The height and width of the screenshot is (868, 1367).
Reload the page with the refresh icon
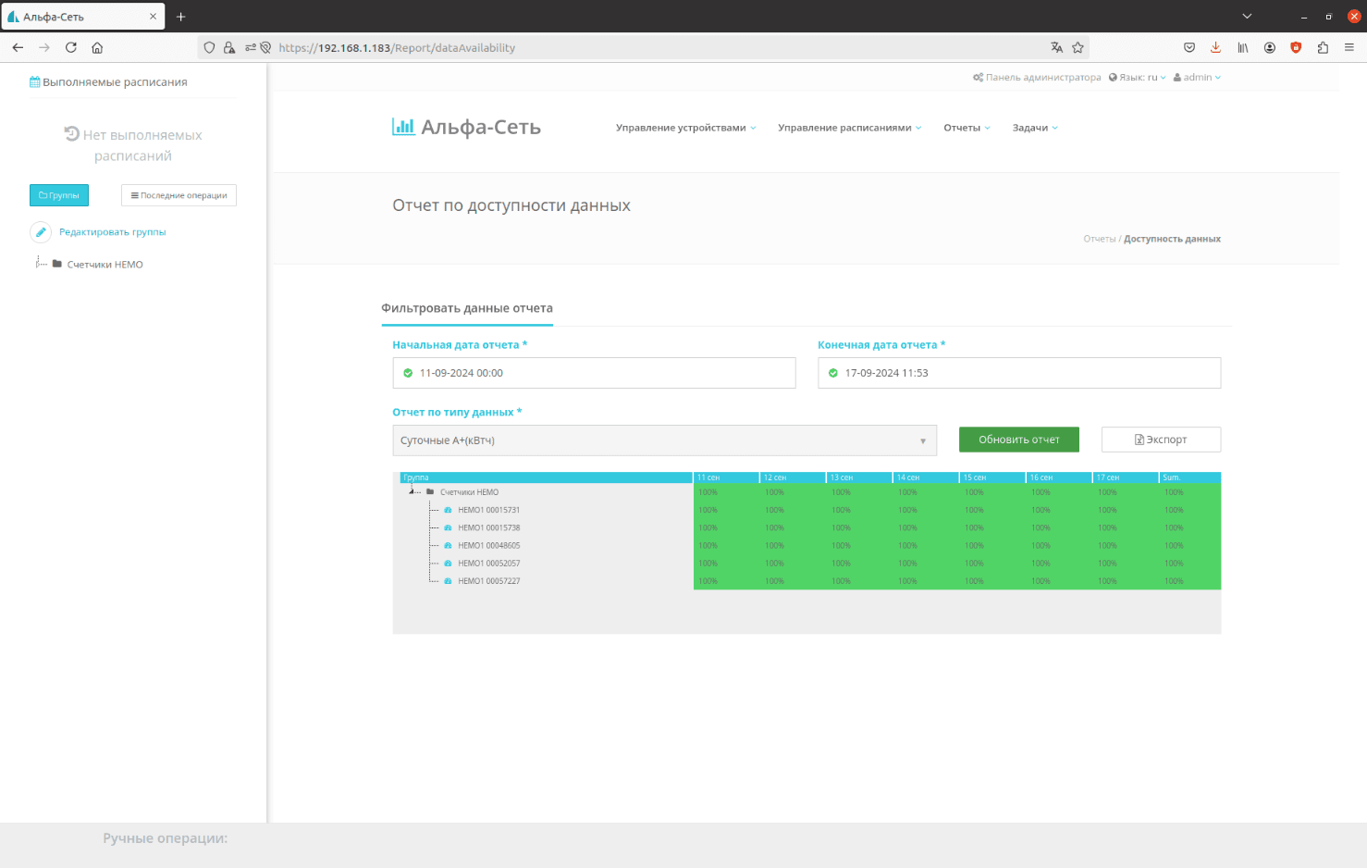tap(71, 47)
